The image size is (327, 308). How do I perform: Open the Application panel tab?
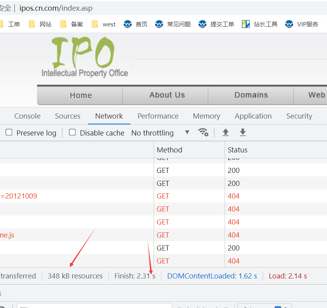[x=253, y=116]
